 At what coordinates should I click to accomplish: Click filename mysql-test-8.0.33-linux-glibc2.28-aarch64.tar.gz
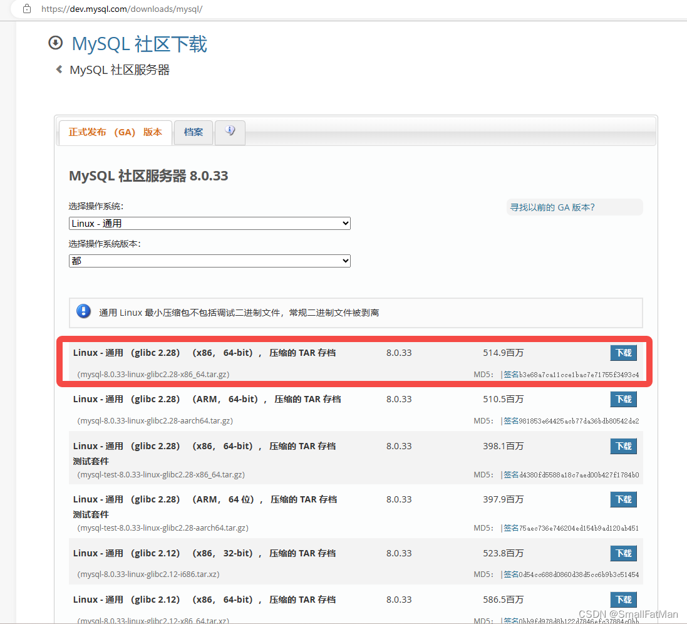click(163, 529)
